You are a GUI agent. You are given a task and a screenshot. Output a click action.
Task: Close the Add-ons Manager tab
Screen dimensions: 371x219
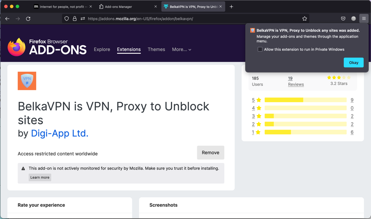(156, 7)
